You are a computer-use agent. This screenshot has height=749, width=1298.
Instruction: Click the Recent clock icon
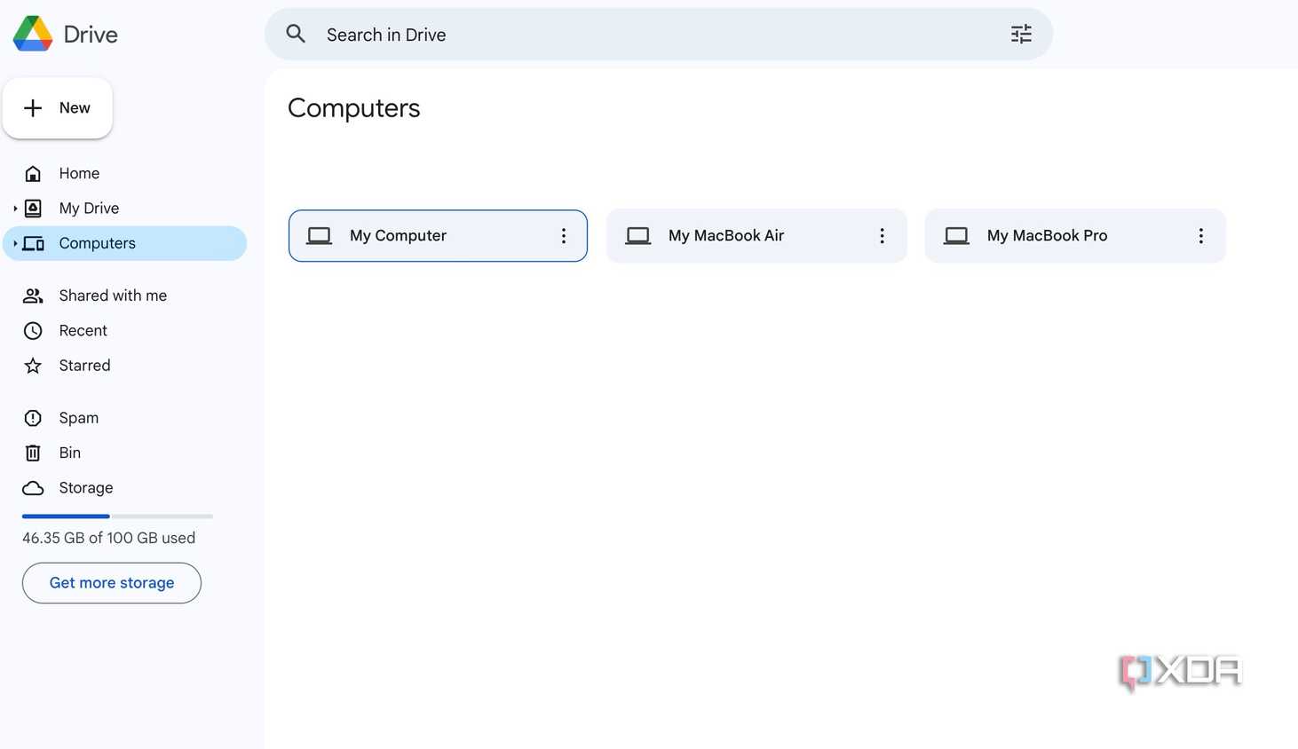33,330
